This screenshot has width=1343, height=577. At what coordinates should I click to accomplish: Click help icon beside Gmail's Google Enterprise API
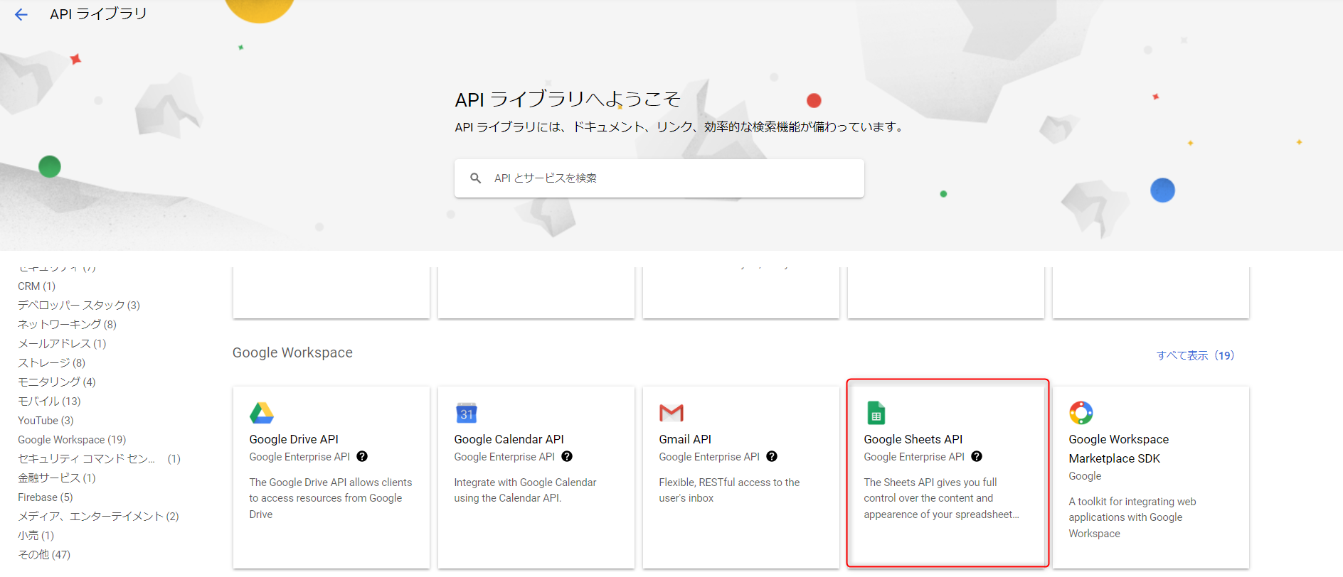coord(772,457)
